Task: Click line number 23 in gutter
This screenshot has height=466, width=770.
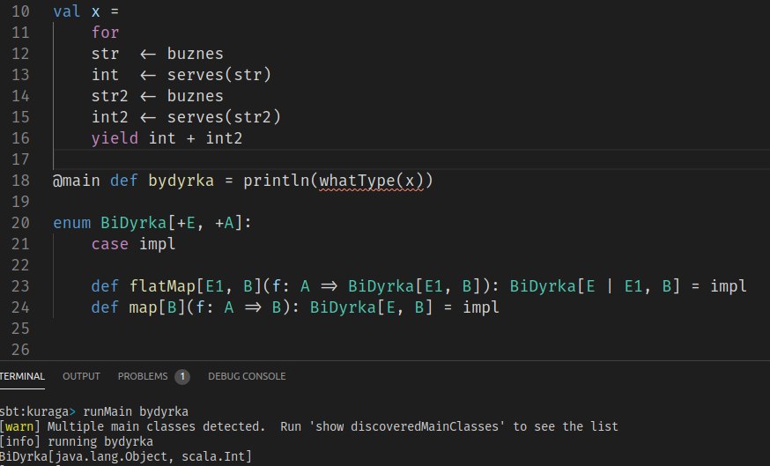Action: [x=20, y=286]
